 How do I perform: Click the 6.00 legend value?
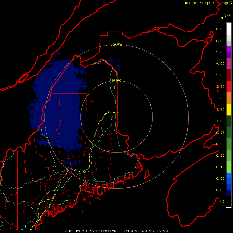click(x=220, y=41)
